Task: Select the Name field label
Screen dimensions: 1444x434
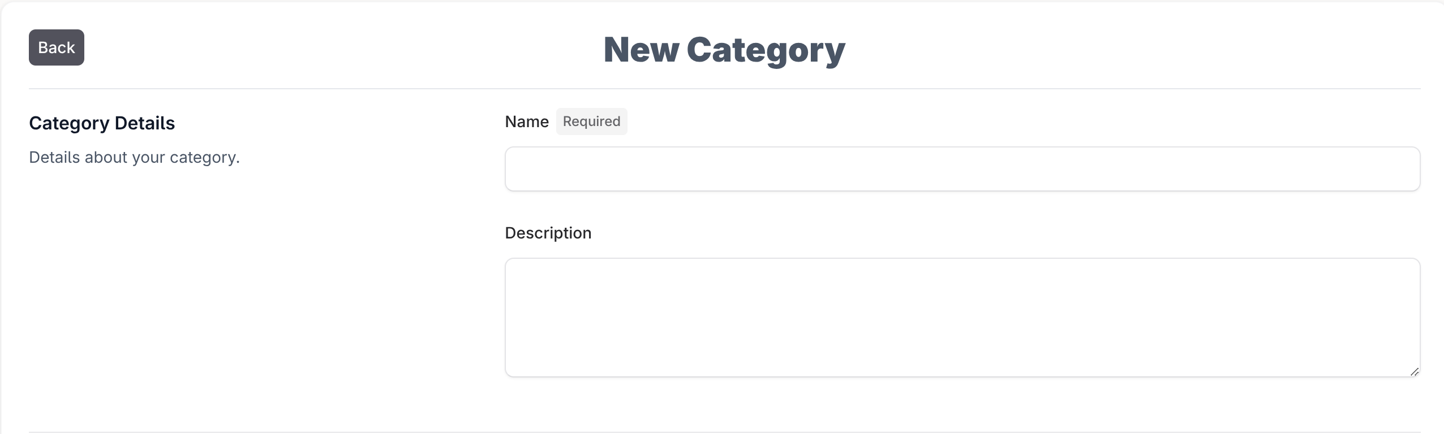Action: (x=527, y=121)
